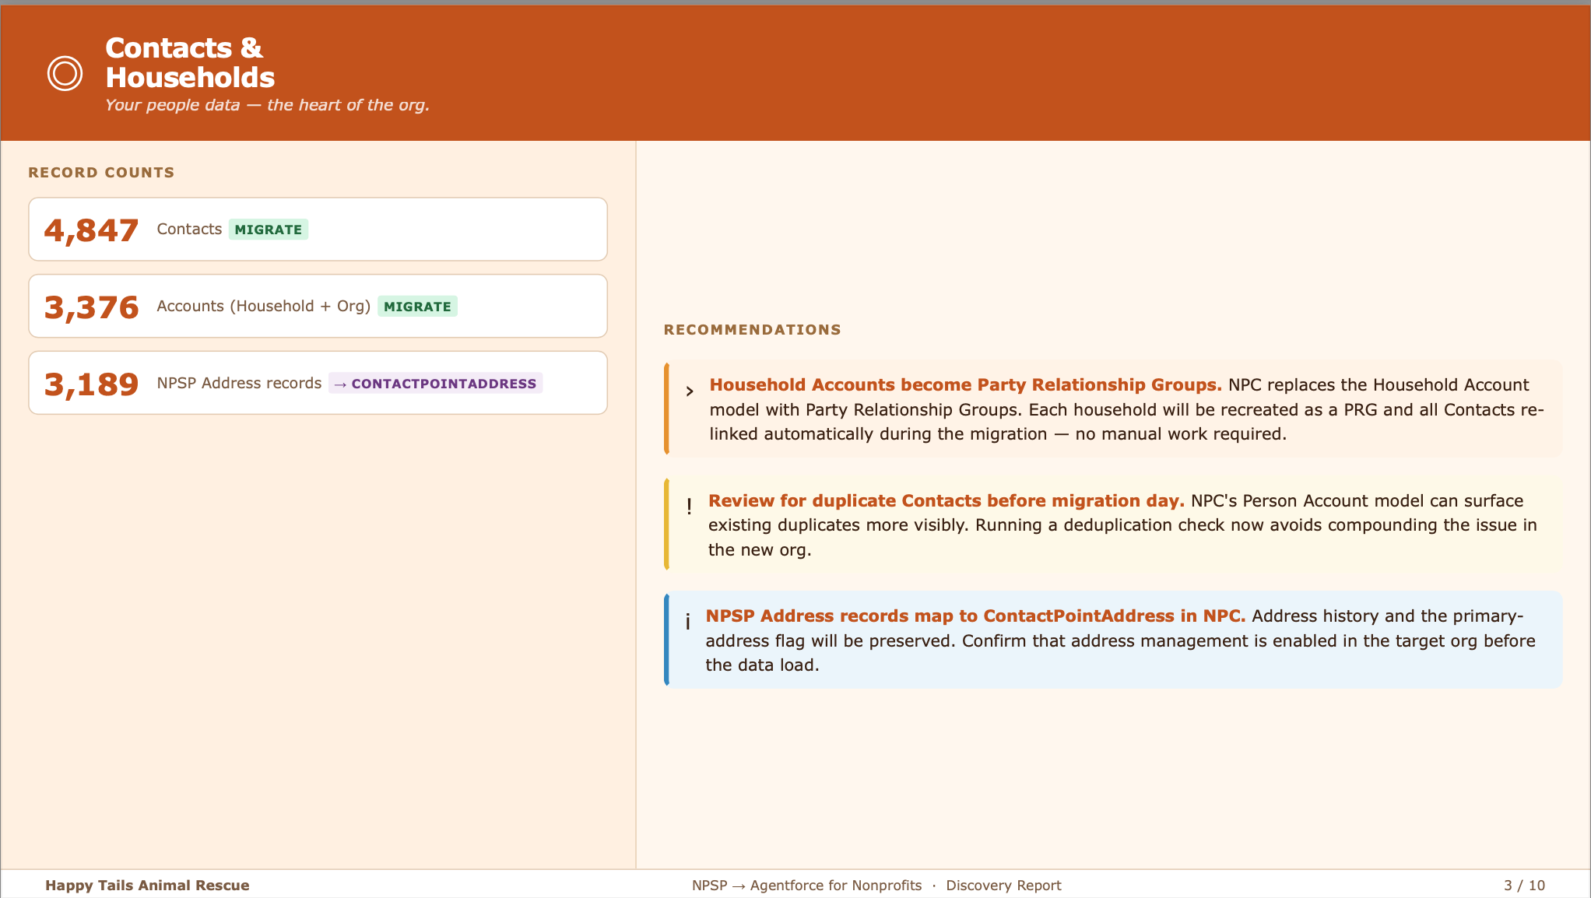
Task: Open 'Household Accounts become Party Relationship Groups' heading
Action: click(965, 385)
